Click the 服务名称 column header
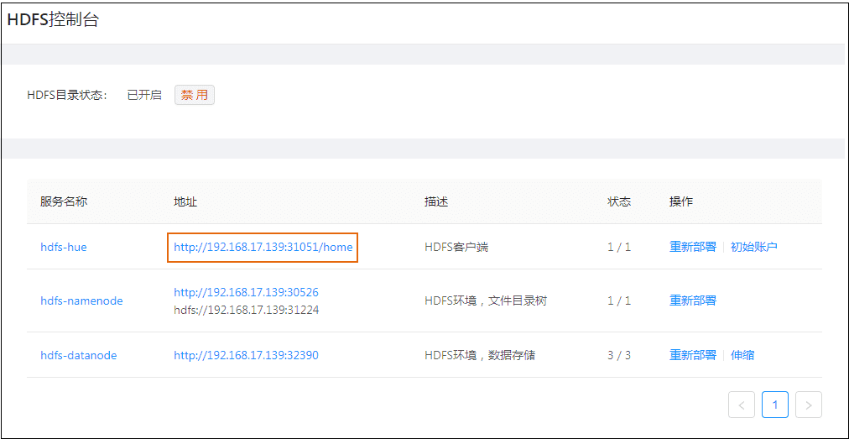The width and height of the screenshot is (849, 439). [64, 201]
